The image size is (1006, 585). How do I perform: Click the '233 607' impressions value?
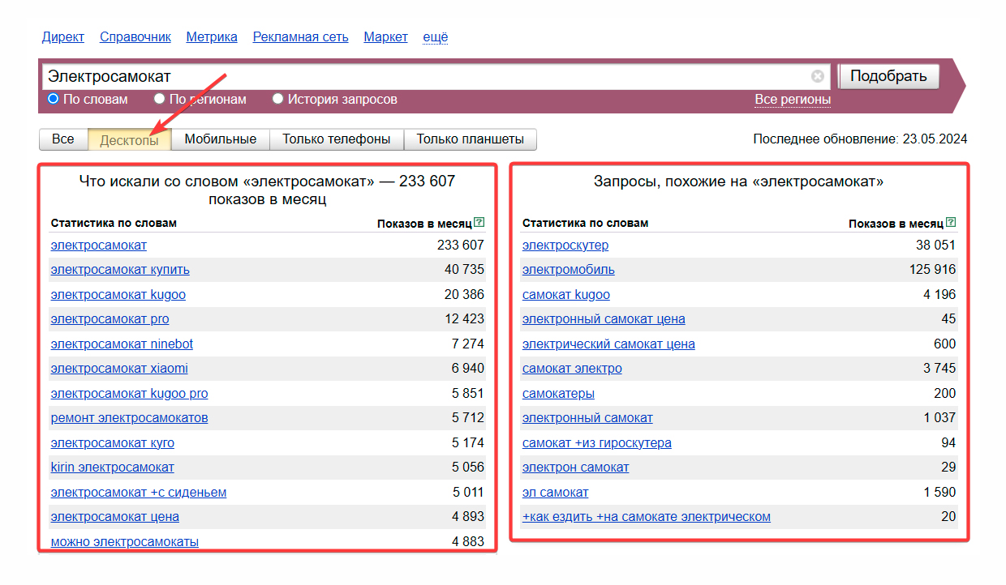coord(461,246)
